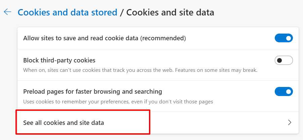This screenshot has width=303, height=140.
Task: Click the chevron arrow beside See all cookies
Action: [x=290, y=123]
